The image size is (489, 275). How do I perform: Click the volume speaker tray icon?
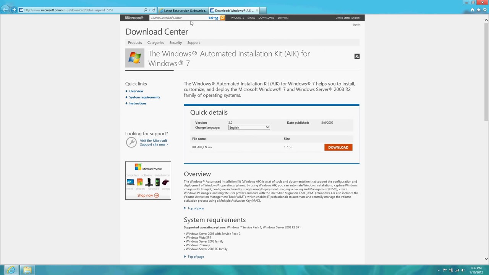click(x=463, y=270)
